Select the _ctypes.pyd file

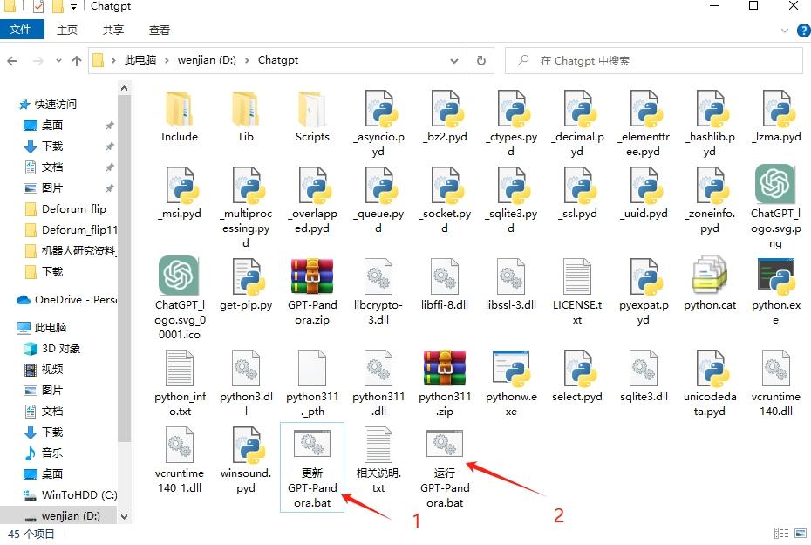click(511, 123)
